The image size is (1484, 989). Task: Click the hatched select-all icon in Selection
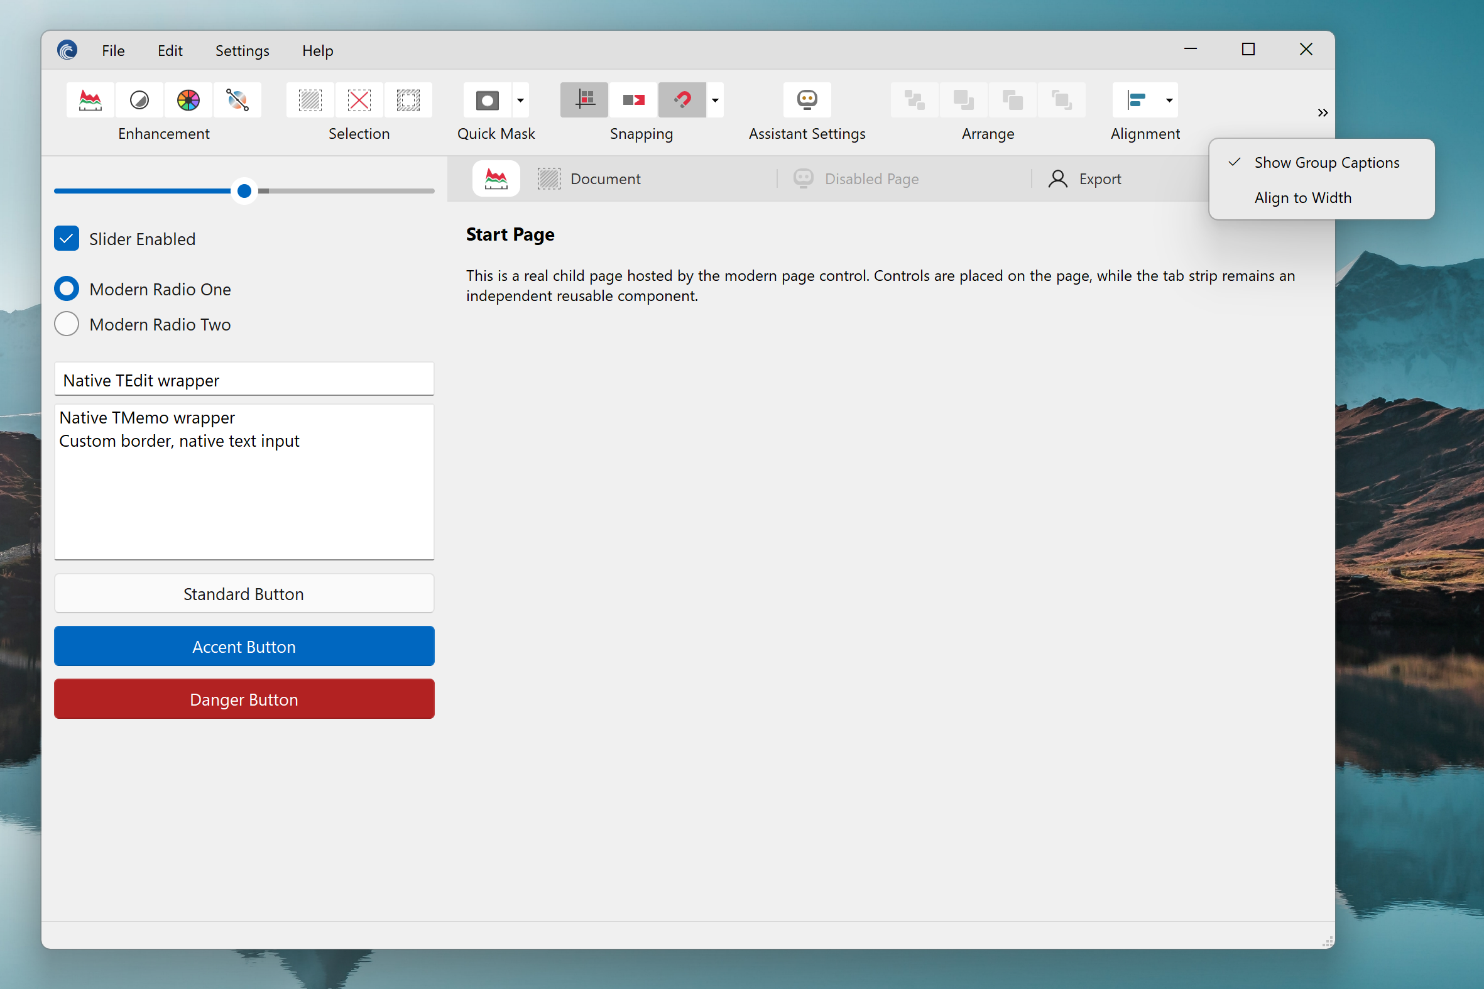pos(310,100)
